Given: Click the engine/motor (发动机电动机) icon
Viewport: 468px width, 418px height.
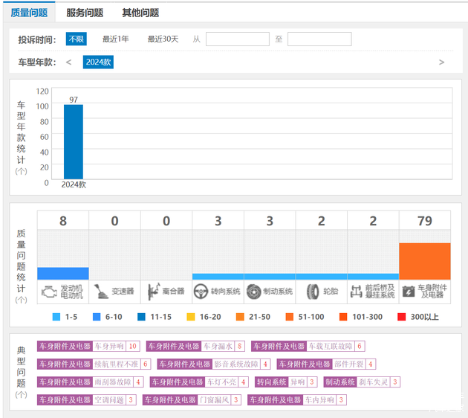Looking at the screenshot, I should [x=50, y=291].
